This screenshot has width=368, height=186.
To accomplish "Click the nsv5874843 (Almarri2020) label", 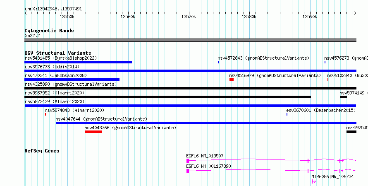I will (74, 110).
